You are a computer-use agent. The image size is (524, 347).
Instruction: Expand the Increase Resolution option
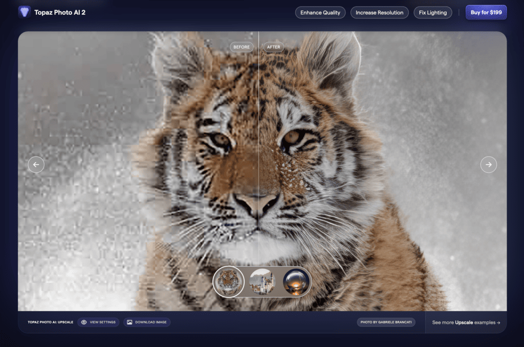[379, 12]
